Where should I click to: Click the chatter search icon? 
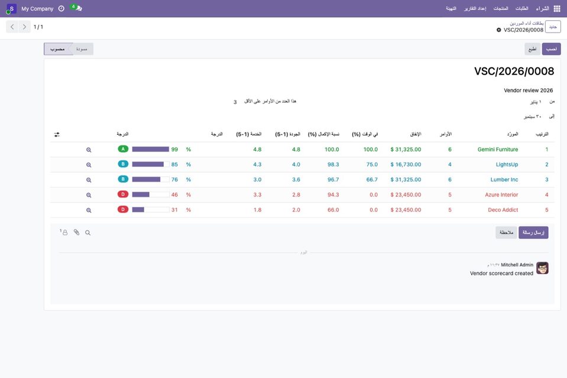click(88, 232)
